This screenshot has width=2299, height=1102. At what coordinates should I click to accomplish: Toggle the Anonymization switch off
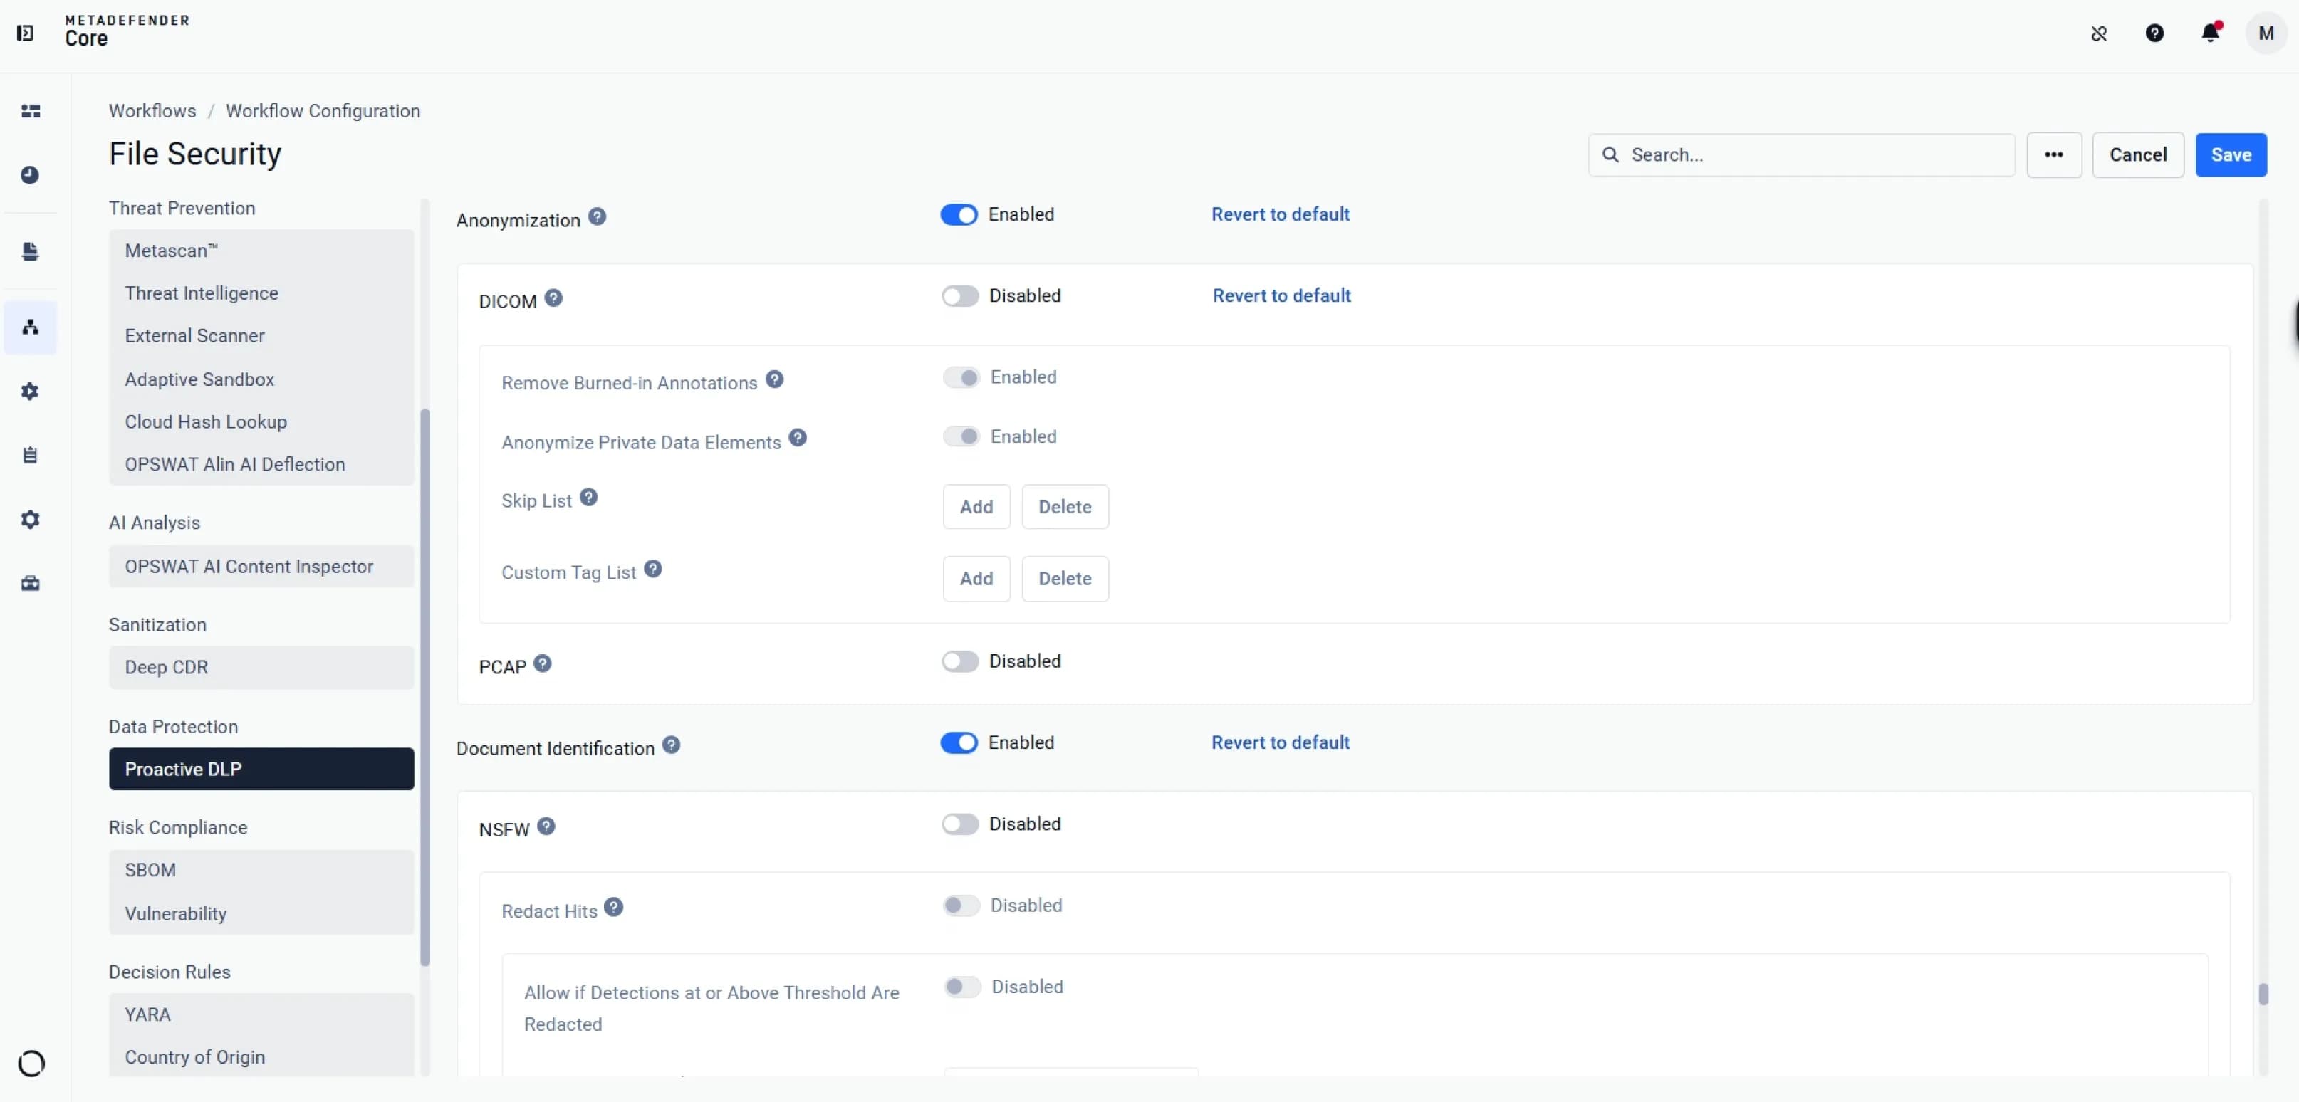[959, 215]
